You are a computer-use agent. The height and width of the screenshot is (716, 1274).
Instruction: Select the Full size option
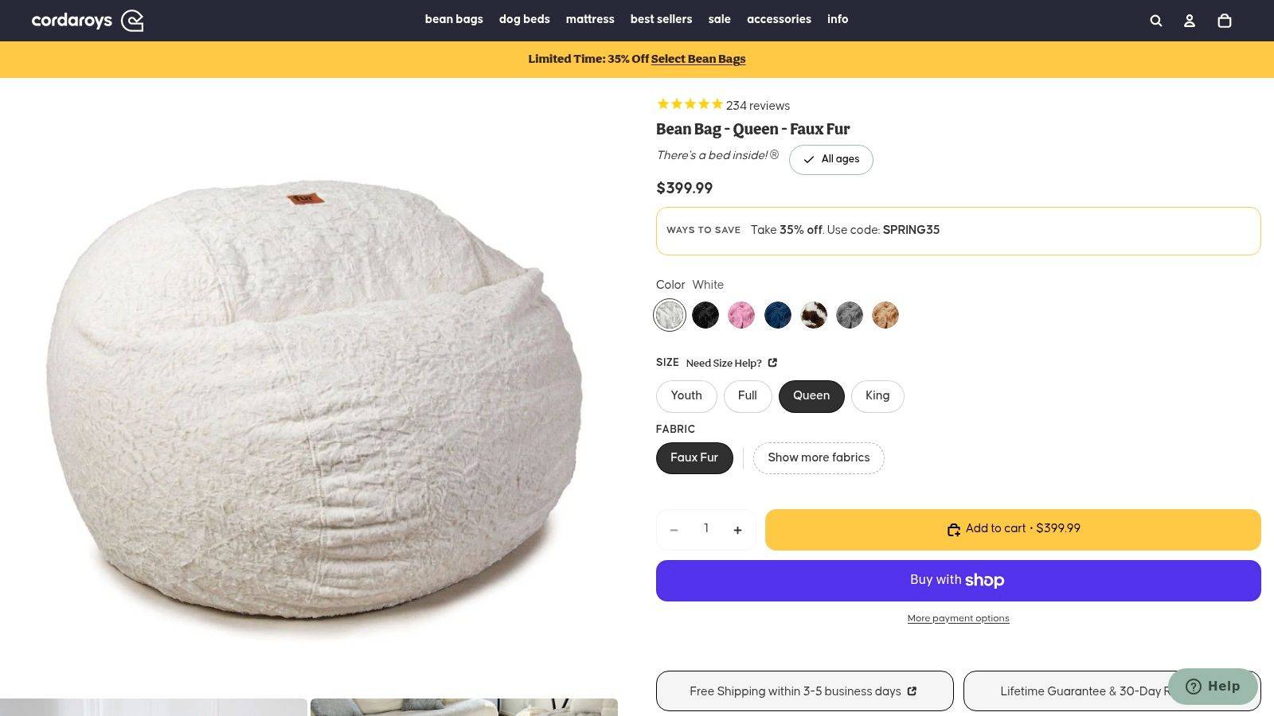(747, 395)
